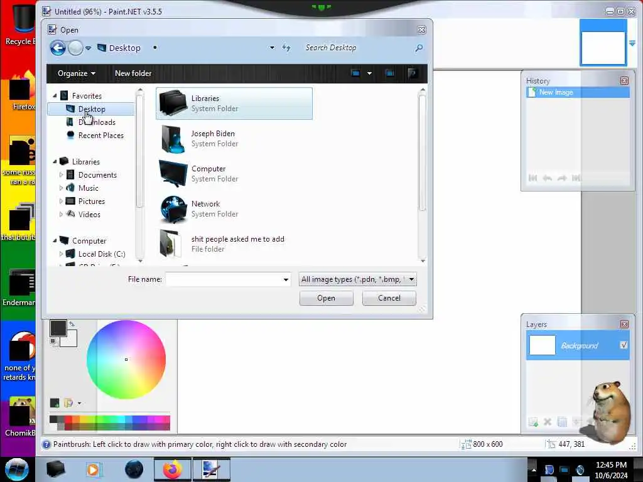Click the Open button
This screenshot has height=482, width=643.
pyautogui.click(x=326, y=298)
